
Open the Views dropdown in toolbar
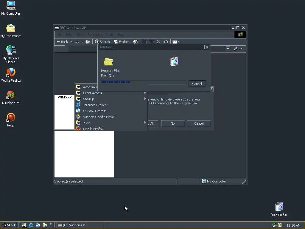pos(176,42)
